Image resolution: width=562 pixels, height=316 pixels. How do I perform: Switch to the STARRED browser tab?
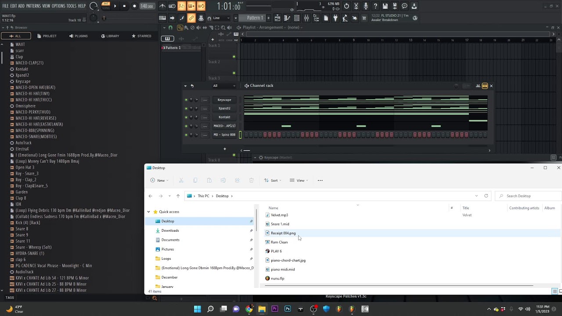[141, 36]
